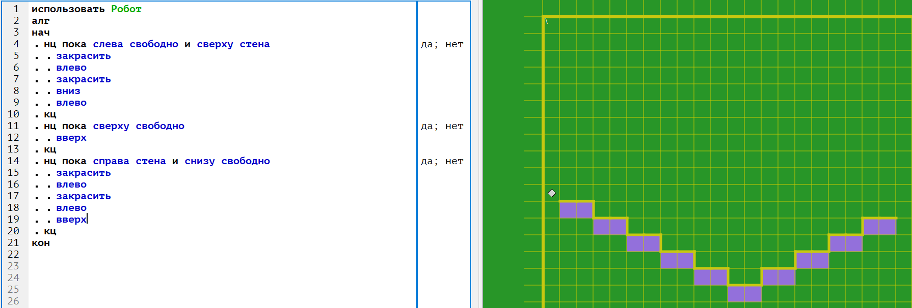This screenshot has width=912, height=308.
Task: Click the кон keyword on line 21
Action: [41, 243]
